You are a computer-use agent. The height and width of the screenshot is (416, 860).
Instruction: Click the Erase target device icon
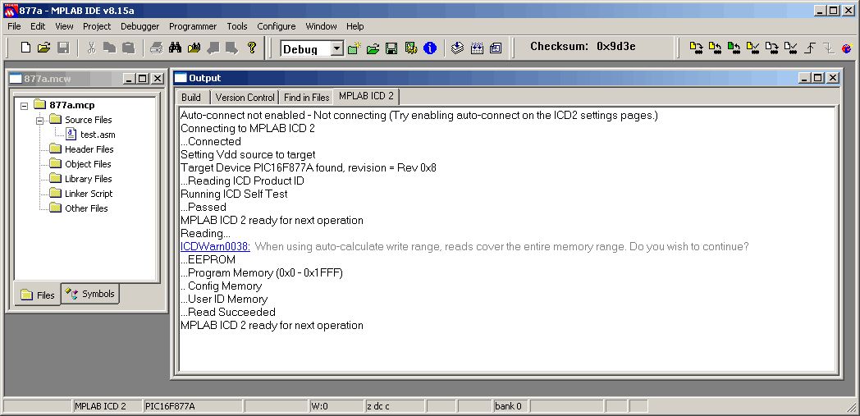(x=771, y=48)
